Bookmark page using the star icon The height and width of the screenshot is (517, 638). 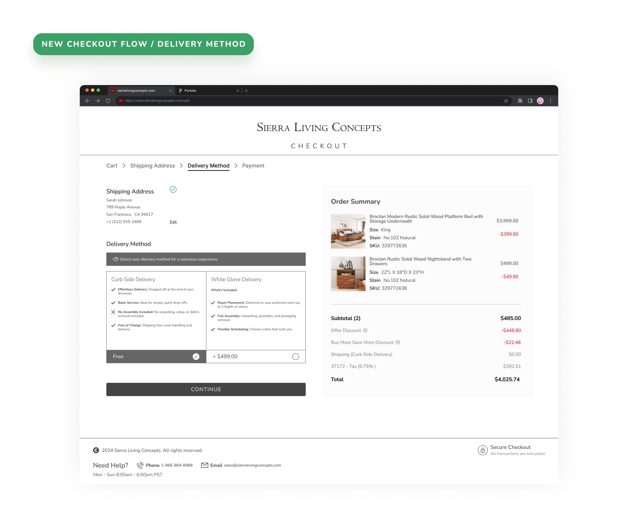point(506,101)
